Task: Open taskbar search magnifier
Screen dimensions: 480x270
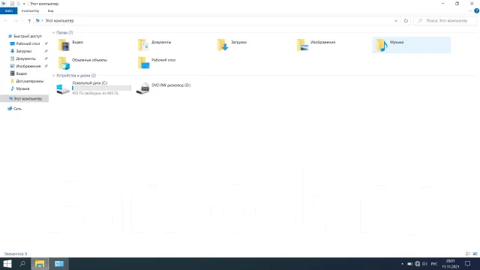Action: (22, 263)
